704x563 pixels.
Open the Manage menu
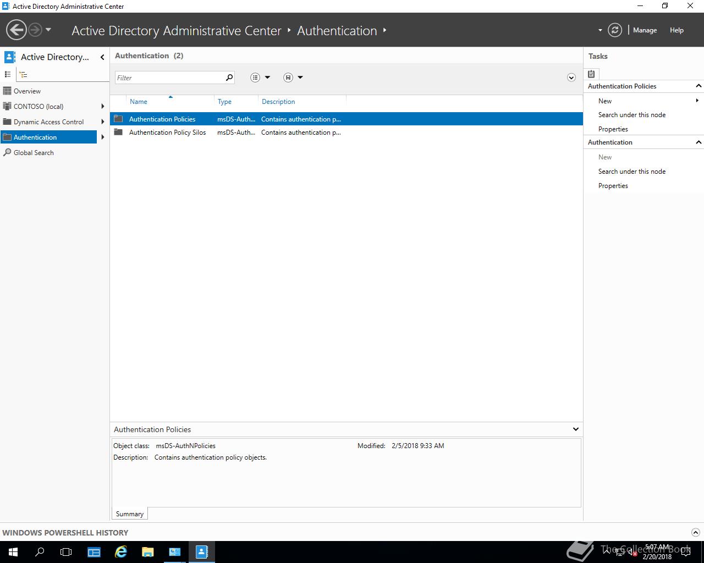click(645, 30)
